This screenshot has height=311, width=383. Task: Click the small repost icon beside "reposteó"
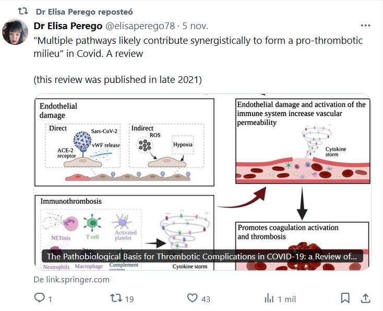[x=23, y=11]
